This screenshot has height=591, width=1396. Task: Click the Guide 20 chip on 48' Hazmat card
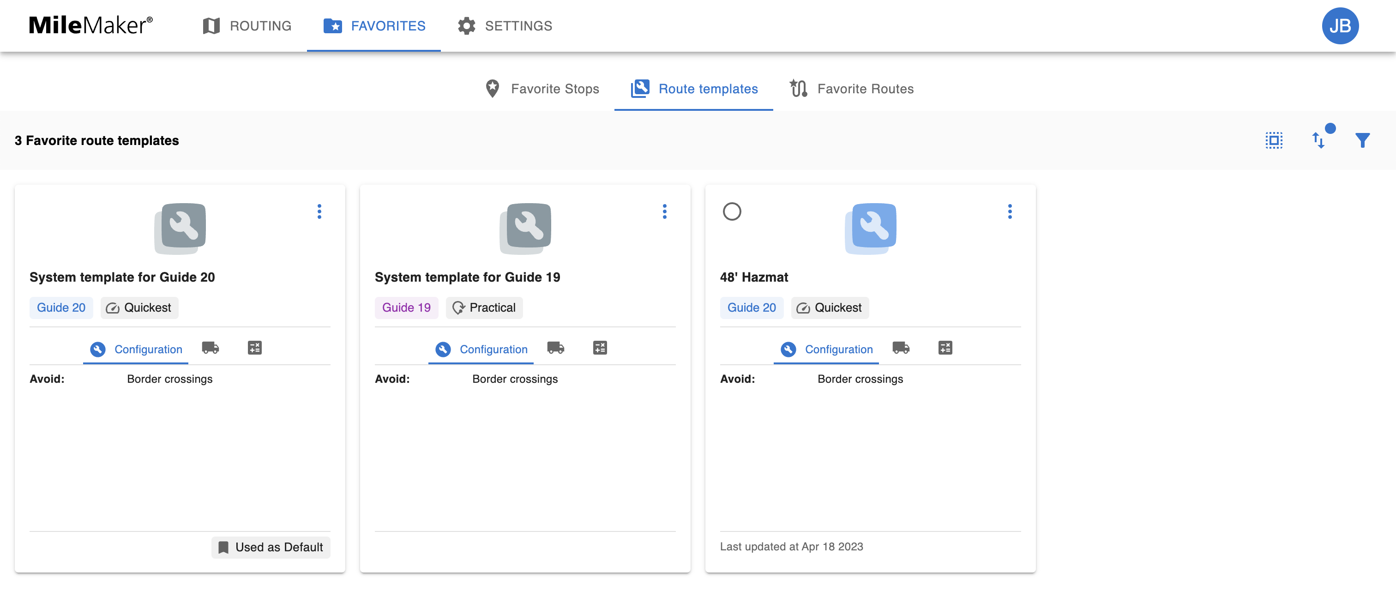(751, 308)
